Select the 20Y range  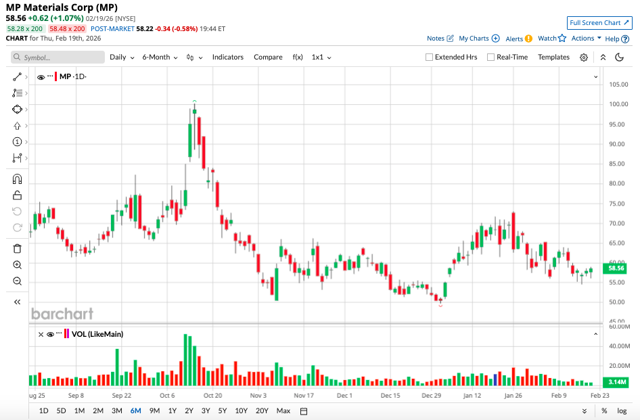pyautogui.click(x=262, y=411)
